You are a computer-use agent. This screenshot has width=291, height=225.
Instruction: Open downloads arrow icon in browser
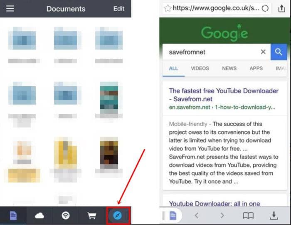(x=274, y=215)
